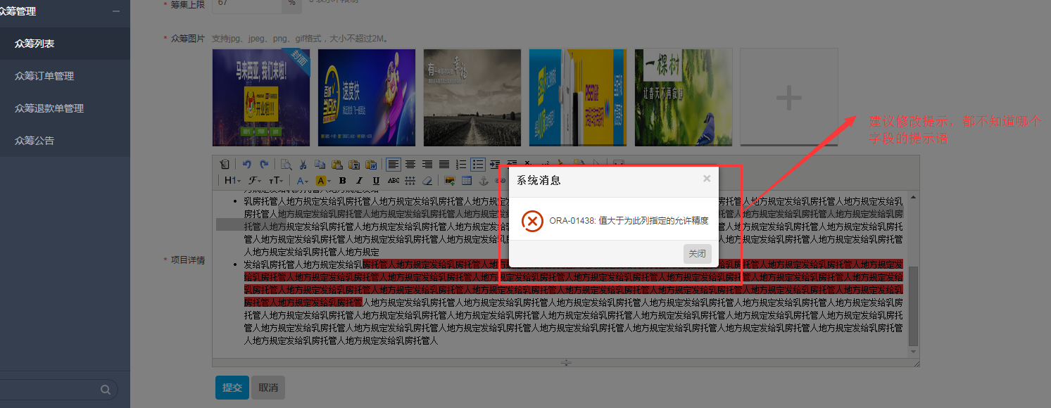
Task: Insert an image using the picture icon
Action: click(x=450, y=180)
